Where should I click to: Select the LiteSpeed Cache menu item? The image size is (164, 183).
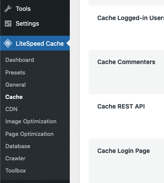35,43
